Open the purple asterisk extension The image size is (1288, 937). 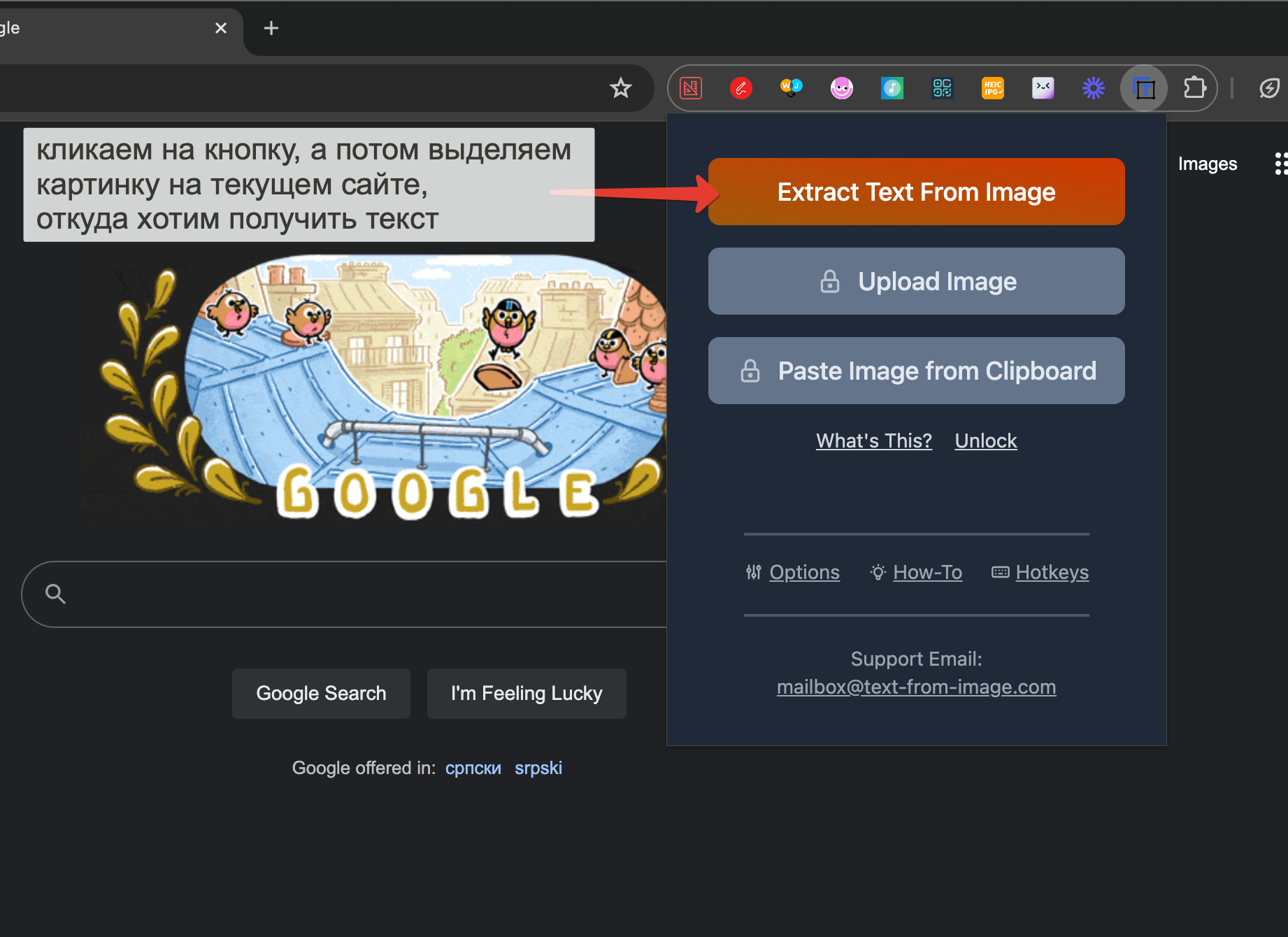click(x=1093, y=88)
